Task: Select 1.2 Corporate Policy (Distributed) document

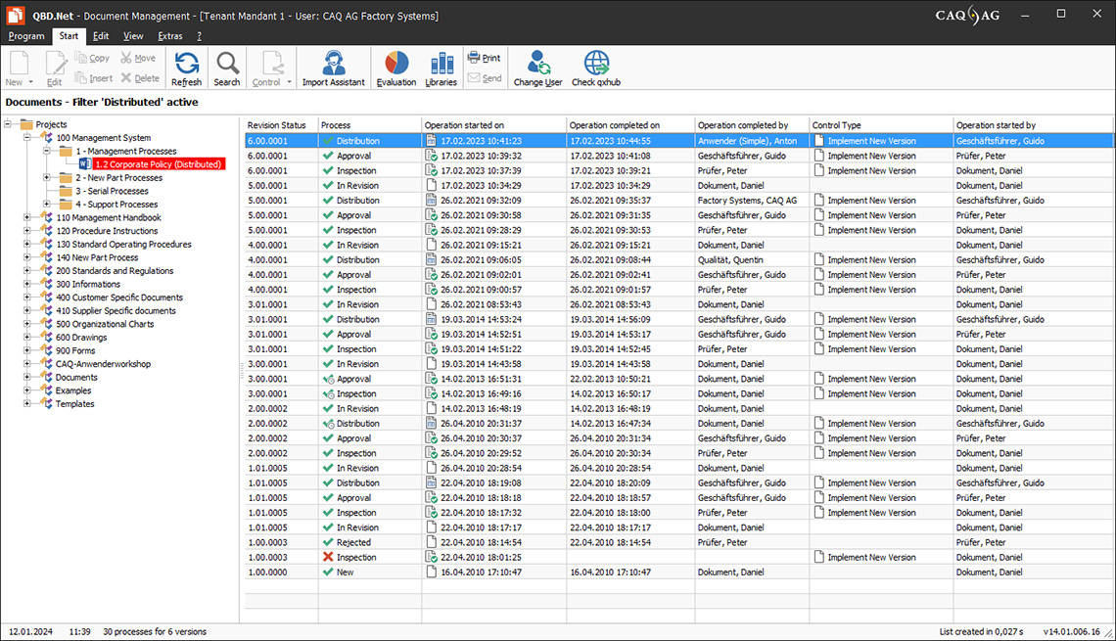Action: [x=159, y=164]
